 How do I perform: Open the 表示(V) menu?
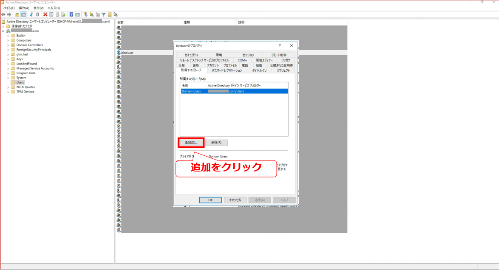click(39, 8)
